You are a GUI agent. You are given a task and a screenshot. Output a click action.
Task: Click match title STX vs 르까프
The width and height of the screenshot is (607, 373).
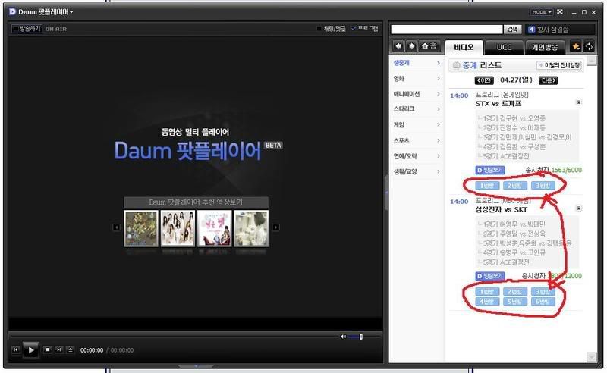[x=498, y=104]
